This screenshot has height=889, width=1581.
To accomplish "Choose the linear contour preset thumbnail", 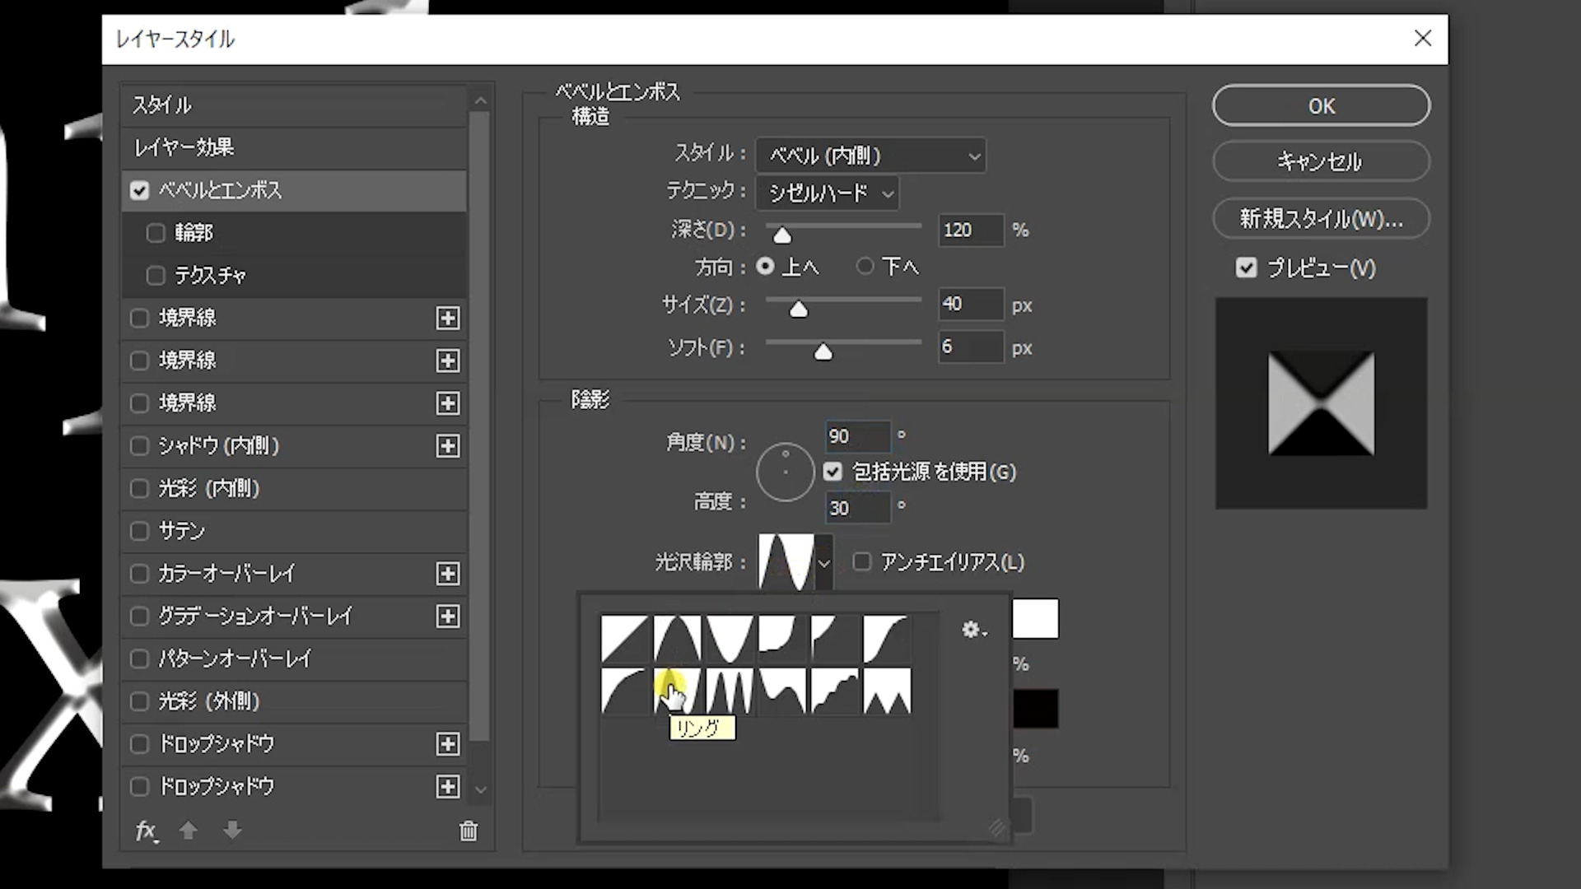I will 624,639.
